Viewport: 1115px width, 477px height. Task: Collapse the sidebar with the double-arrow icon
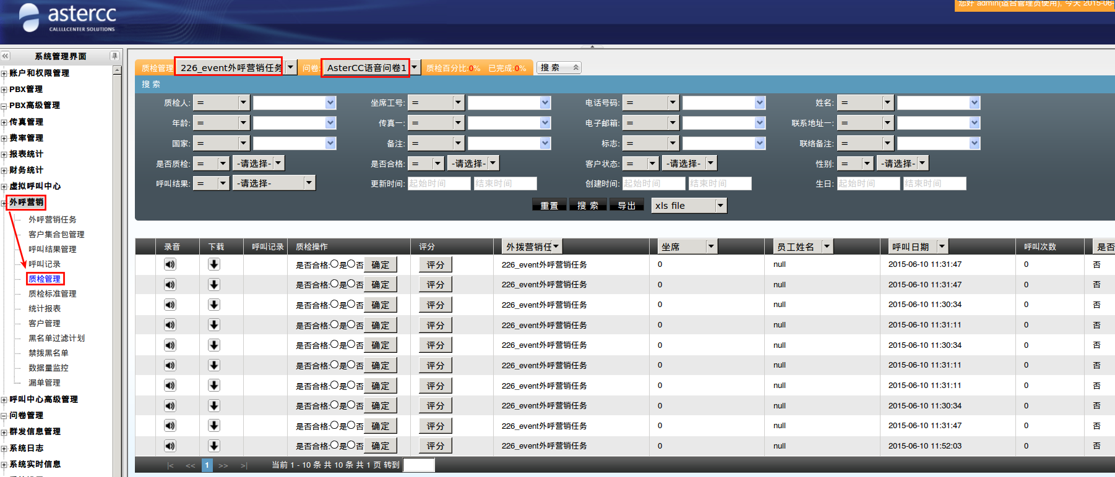click(x=6, y=56)
